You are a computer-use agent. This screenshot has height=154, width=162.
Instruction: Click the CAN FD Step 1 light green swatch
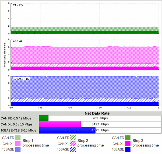[x=18, y=138]
